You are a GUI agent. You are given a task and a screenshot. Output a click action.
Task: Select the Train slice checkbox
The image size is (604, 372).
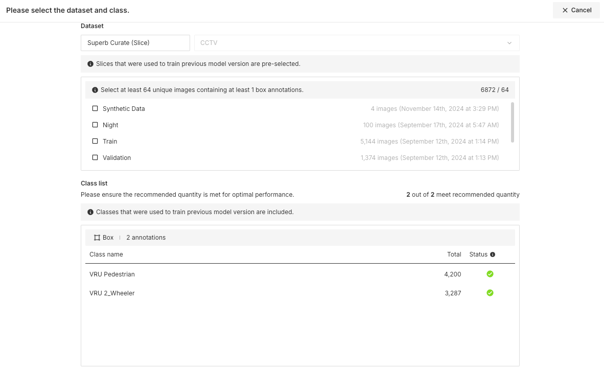point(95,142)
